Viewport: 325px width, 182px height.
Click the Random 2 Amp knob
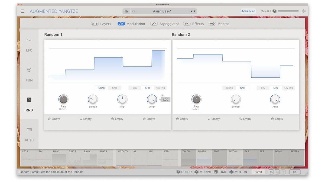click(x=275, y=99)
